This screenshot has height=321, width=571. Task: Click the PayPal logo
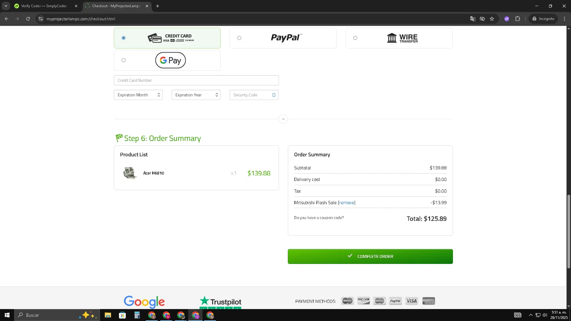pos(286,37)
